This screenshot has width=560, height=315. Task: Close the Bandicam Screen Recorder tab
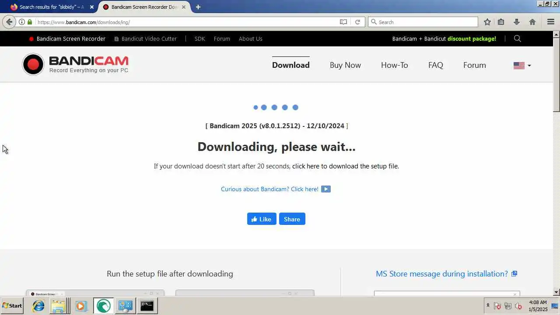(x=183, y=7)
